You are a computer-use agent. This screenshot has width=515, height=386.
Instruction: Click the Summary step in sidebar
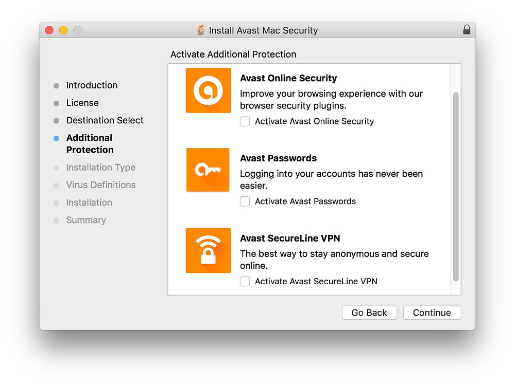coord(86,220)
